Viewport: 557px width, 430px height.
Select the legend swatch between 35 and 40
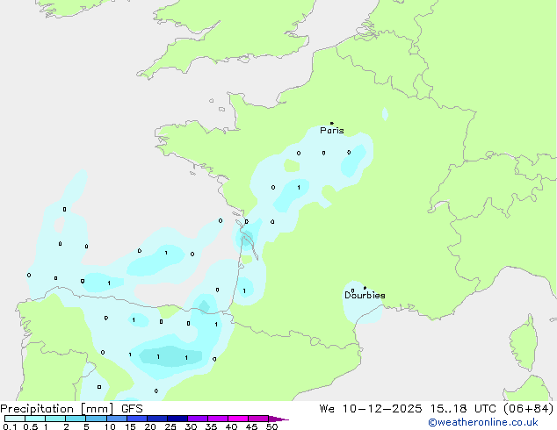[218, 419]
